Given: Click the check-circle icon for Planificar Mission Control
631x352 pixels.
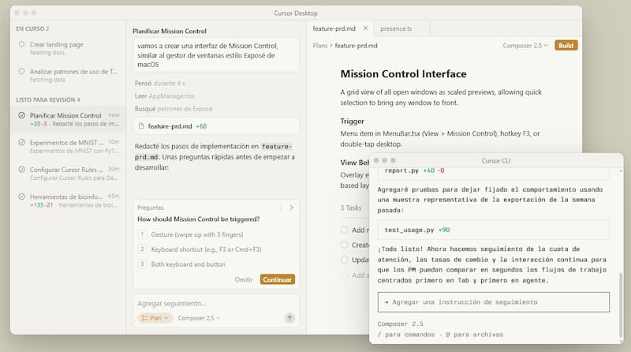Looking at the screenshot, I should point(22,115).
